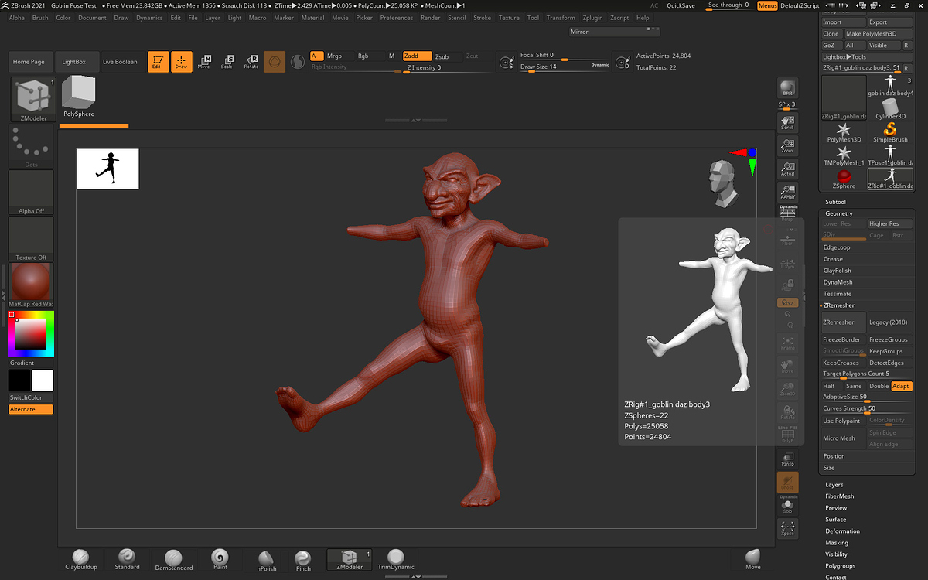Open the Render menu
Viewport: 928px width, 580px height.
431,18
